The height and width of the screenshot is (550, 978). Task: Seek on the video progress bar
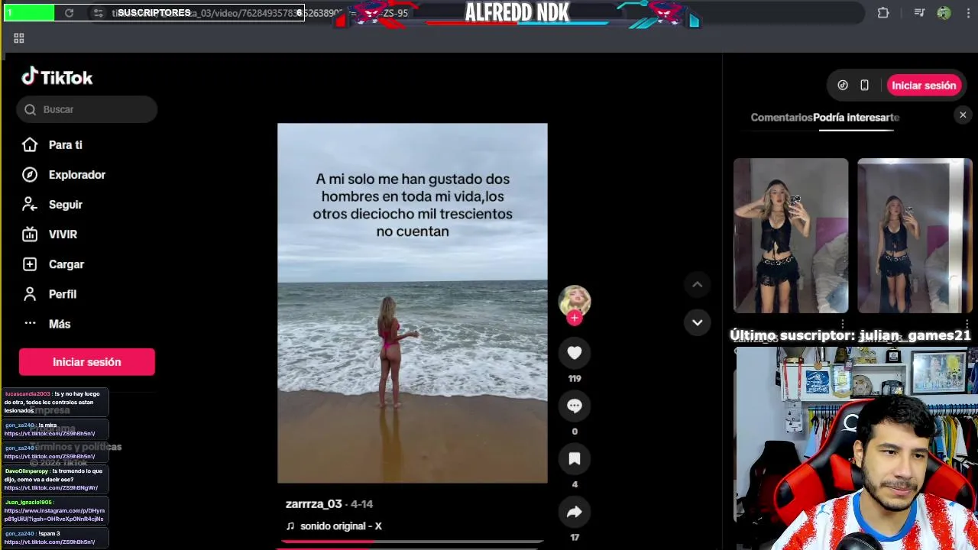coord(412,542)
